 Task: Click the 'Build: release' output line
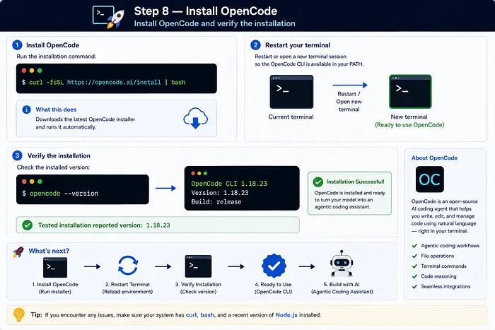[216, 202]
